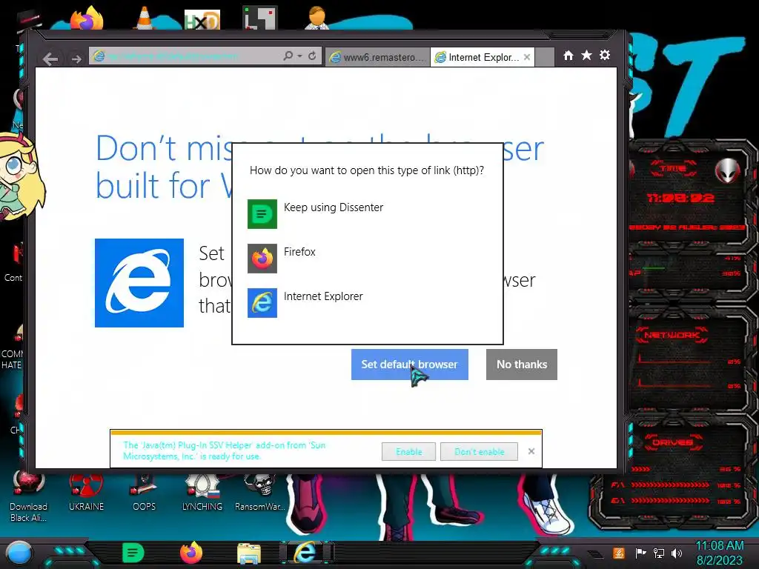Open the Download Black Ali... desktop icon
Image resolution: width=759 pixels, height=569 pixels.
[x=29, y=496]
